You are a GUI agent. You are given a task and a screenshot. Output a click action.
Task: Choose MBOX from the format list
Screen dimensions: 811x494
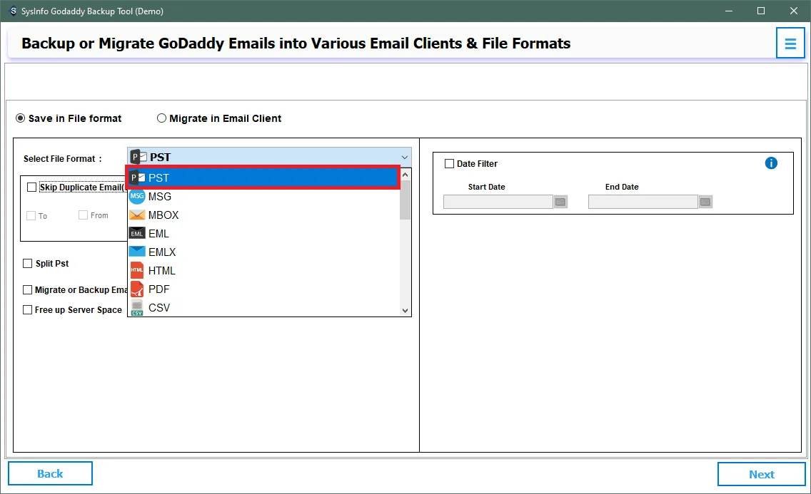coord(263,215)
